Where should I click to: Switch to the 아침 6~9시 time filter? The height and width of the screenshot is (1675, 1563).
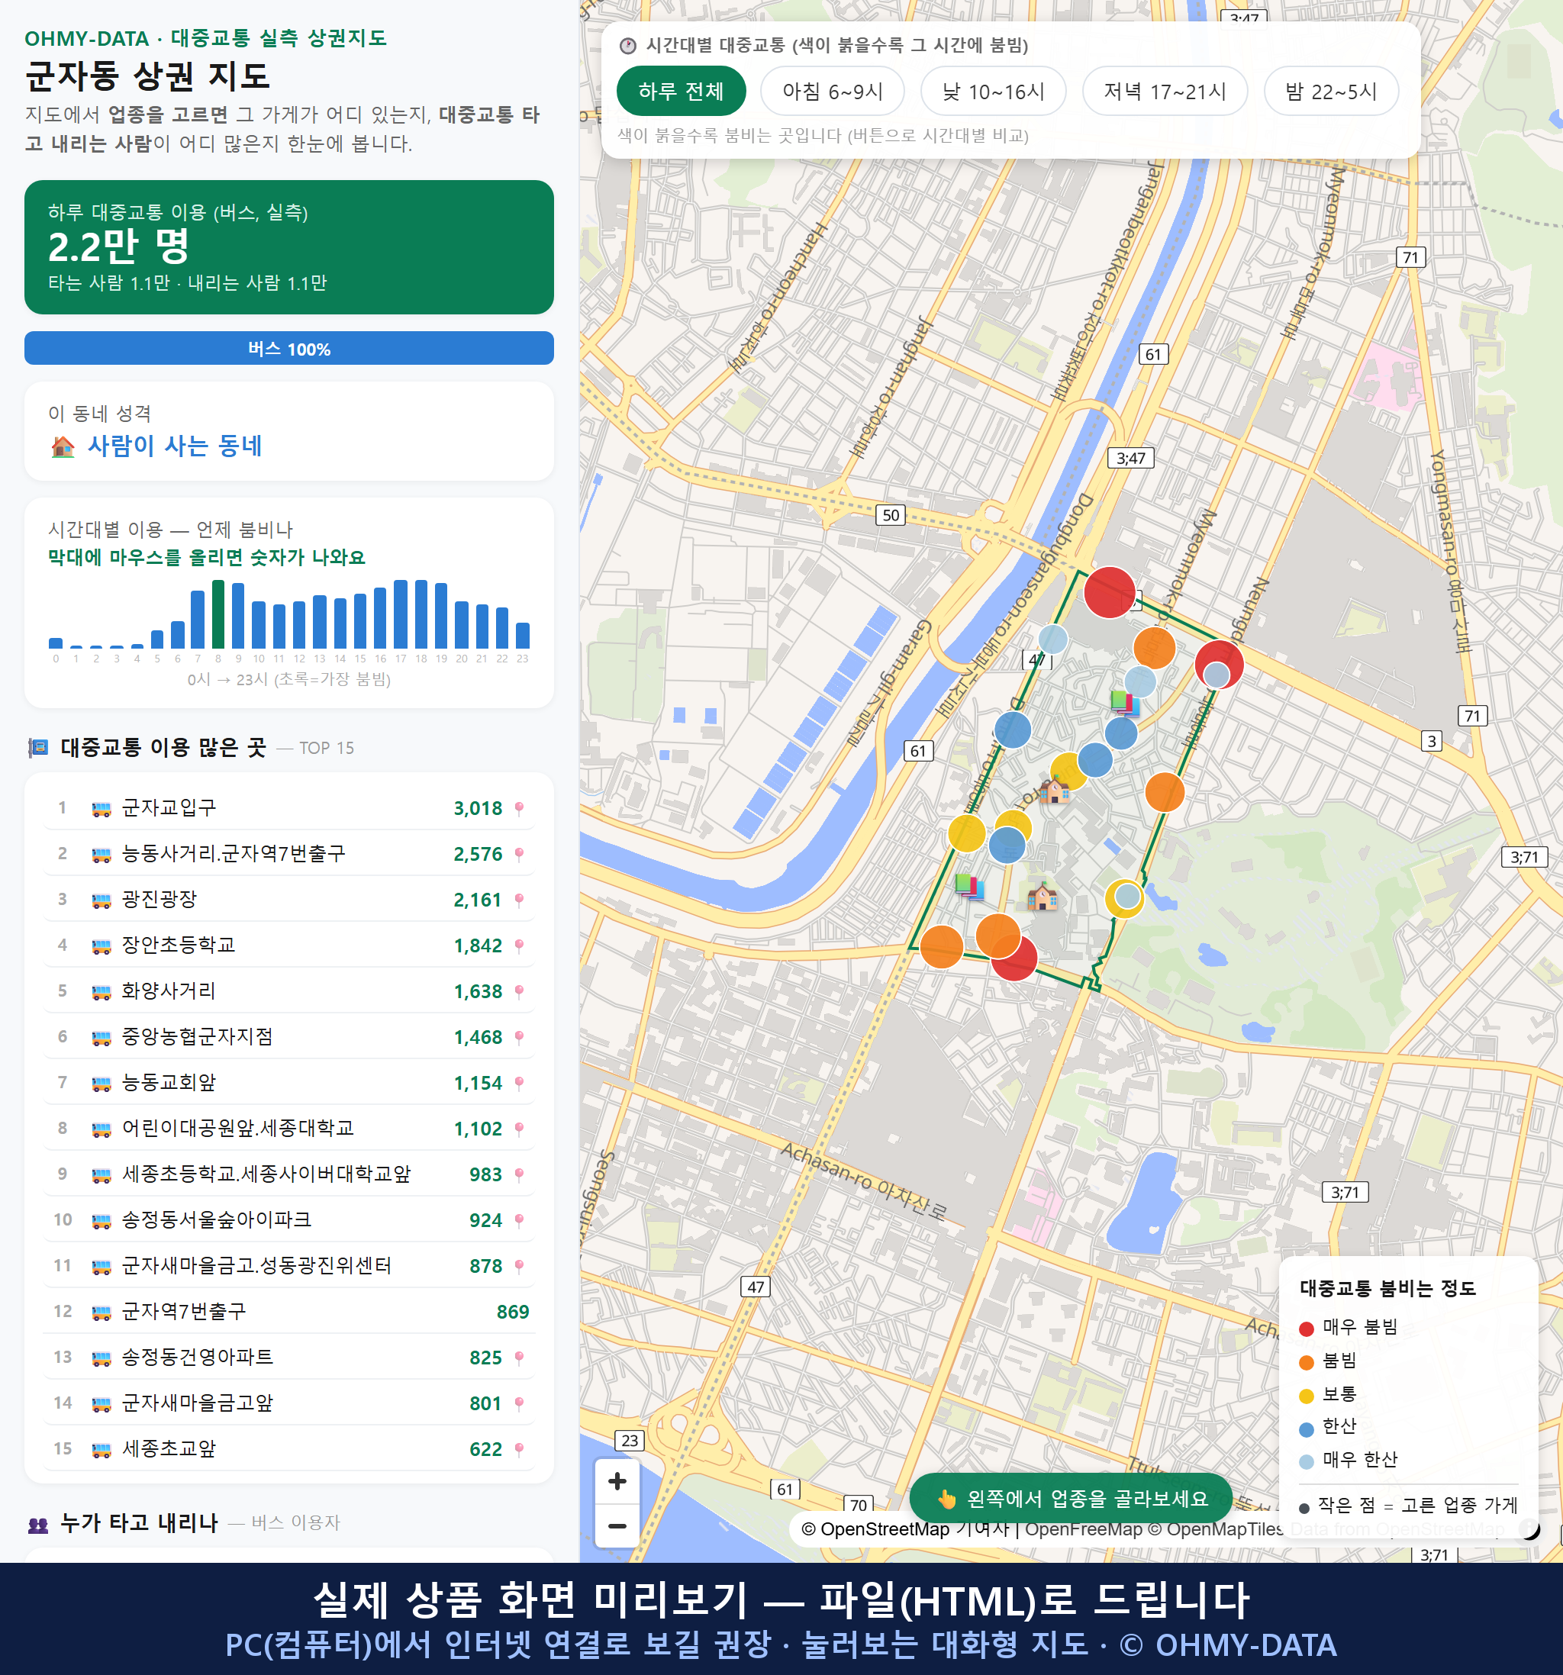[832, 91]
